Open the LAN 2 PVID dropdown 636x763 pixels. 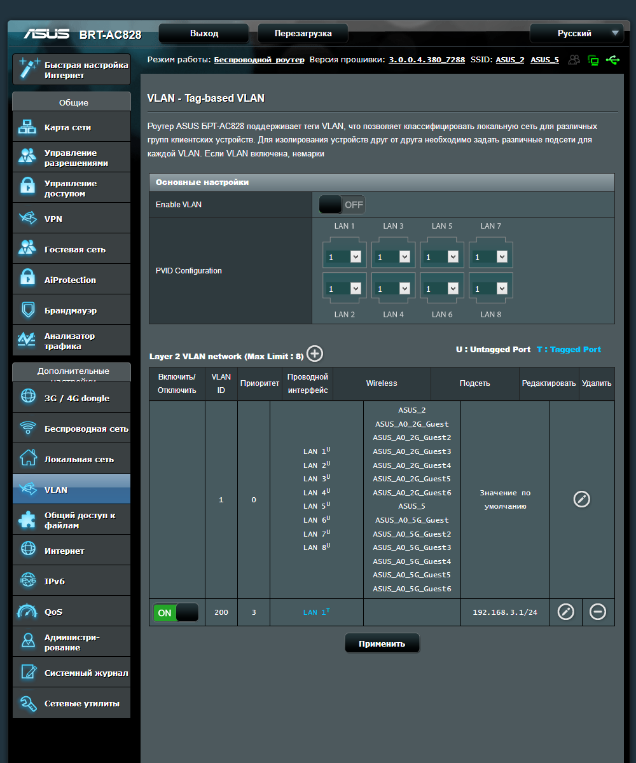click(344, 288)
